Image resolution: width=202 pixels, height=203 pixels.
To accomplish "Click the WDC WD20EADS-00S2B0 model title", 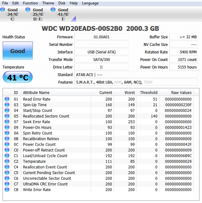I will tap(82, 29).
